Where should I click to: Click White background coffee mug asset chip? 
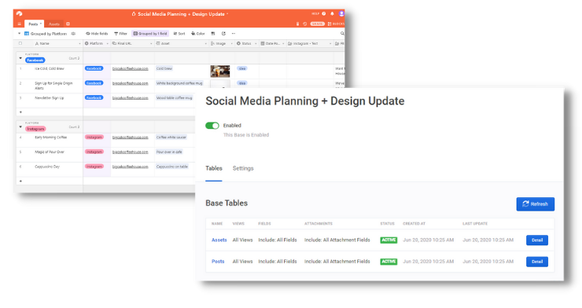coord(179,83)
